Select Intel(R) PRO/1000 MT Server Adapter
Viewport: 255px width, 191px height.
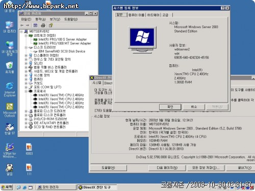pos(65,43)
